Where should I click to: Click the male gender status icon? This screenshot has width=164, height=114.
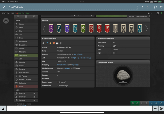tap(47, 43)
